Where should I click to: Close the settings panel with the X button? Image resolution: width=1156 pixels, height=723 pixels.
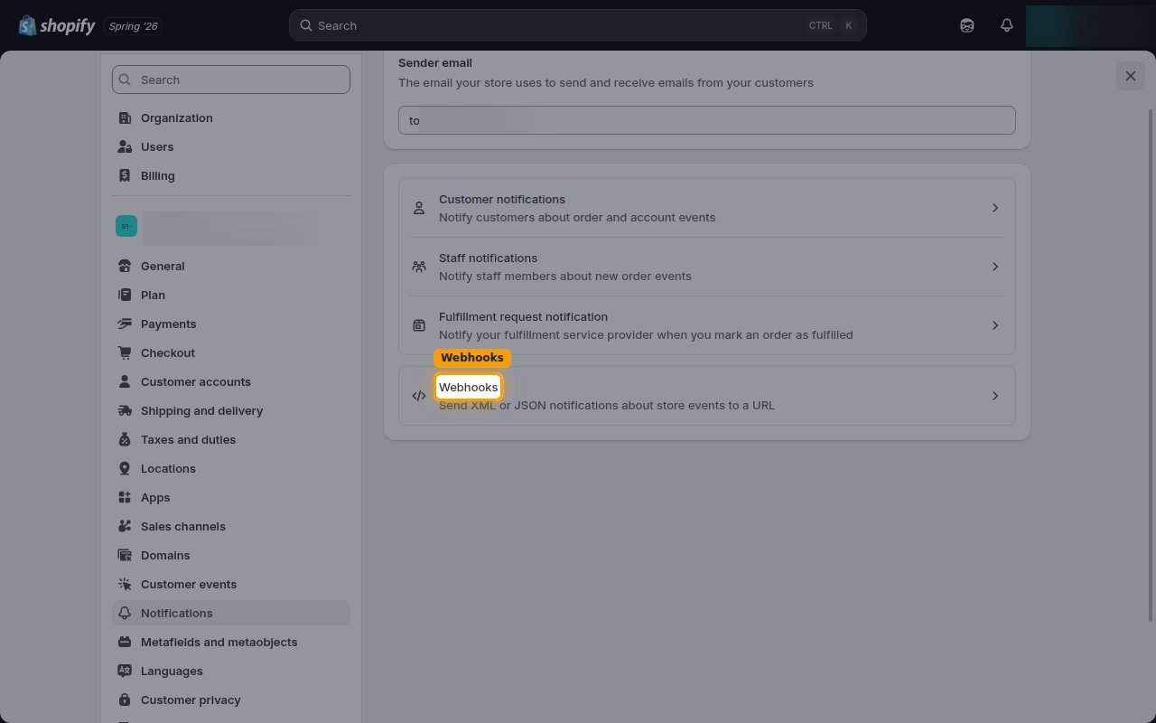[x=1131, y=76]
